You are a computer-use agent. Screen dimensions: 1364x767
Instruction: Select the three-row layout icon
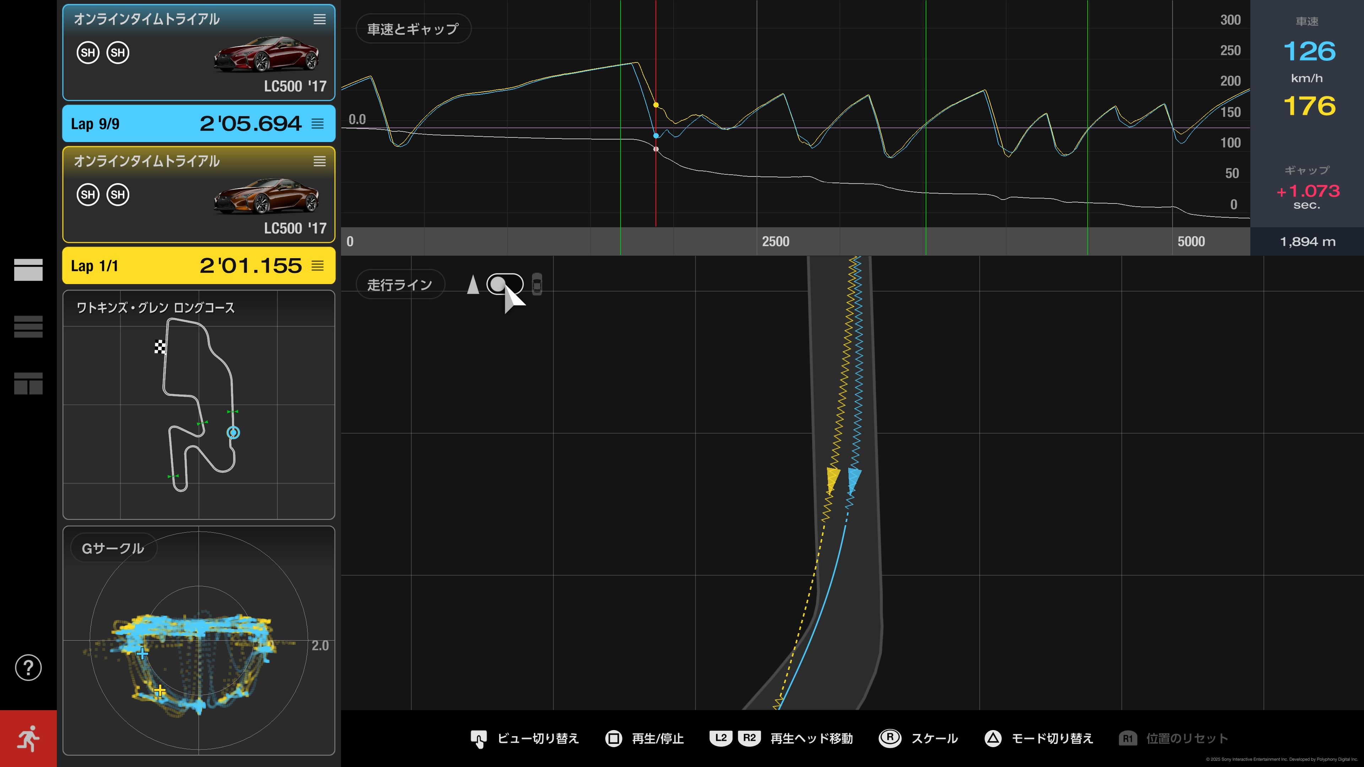(x=28, y=326)
